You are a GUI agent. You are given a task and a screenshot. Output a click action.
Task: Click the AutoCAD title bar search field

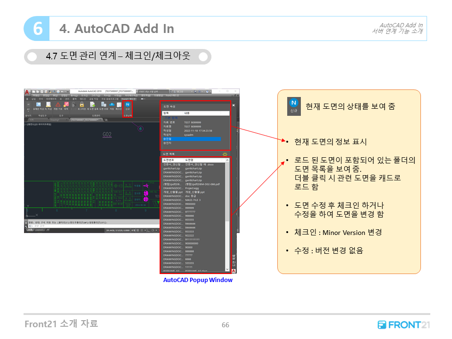[153, 92]
